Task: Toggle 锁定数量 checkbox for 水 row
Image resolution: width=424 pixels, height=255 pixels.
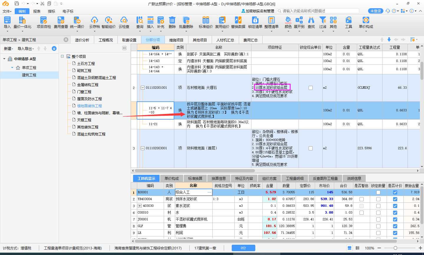Action: [x=378, y=213]
